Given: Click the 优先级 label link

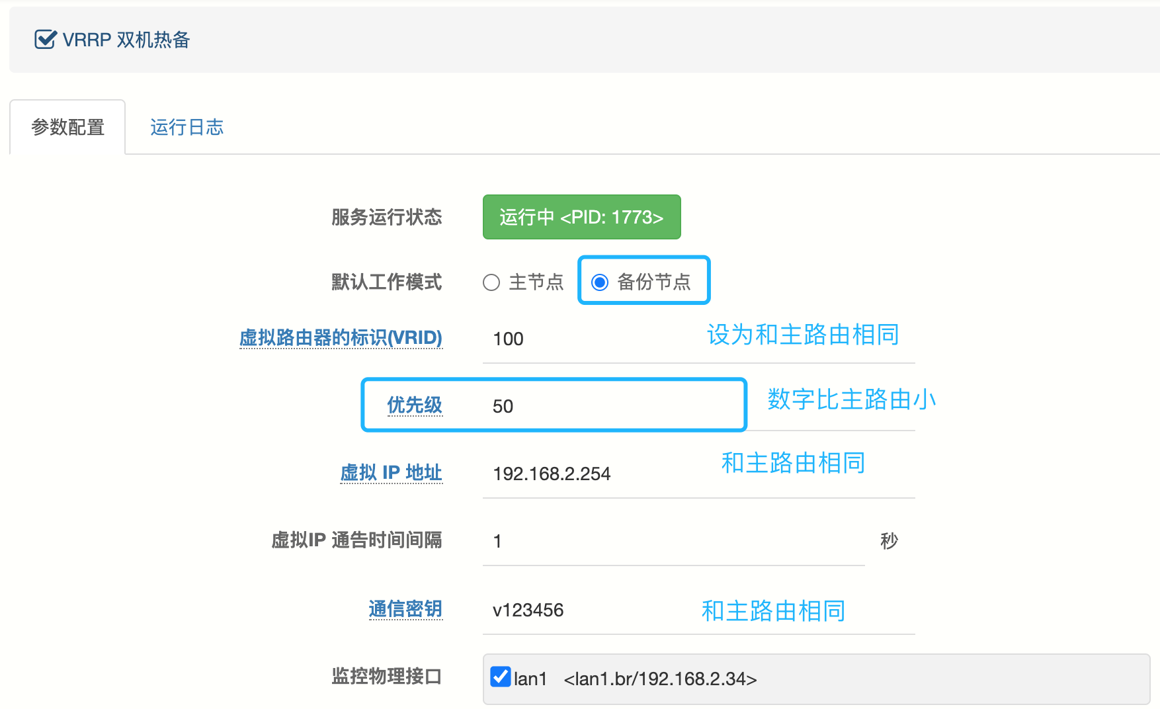Looking at the screenshot, I should point(414,405).
